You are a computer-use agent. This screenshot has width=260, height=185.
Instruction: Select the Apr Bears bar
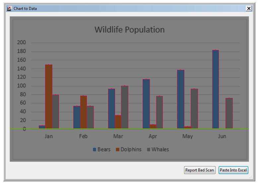[x=146, y=104]
